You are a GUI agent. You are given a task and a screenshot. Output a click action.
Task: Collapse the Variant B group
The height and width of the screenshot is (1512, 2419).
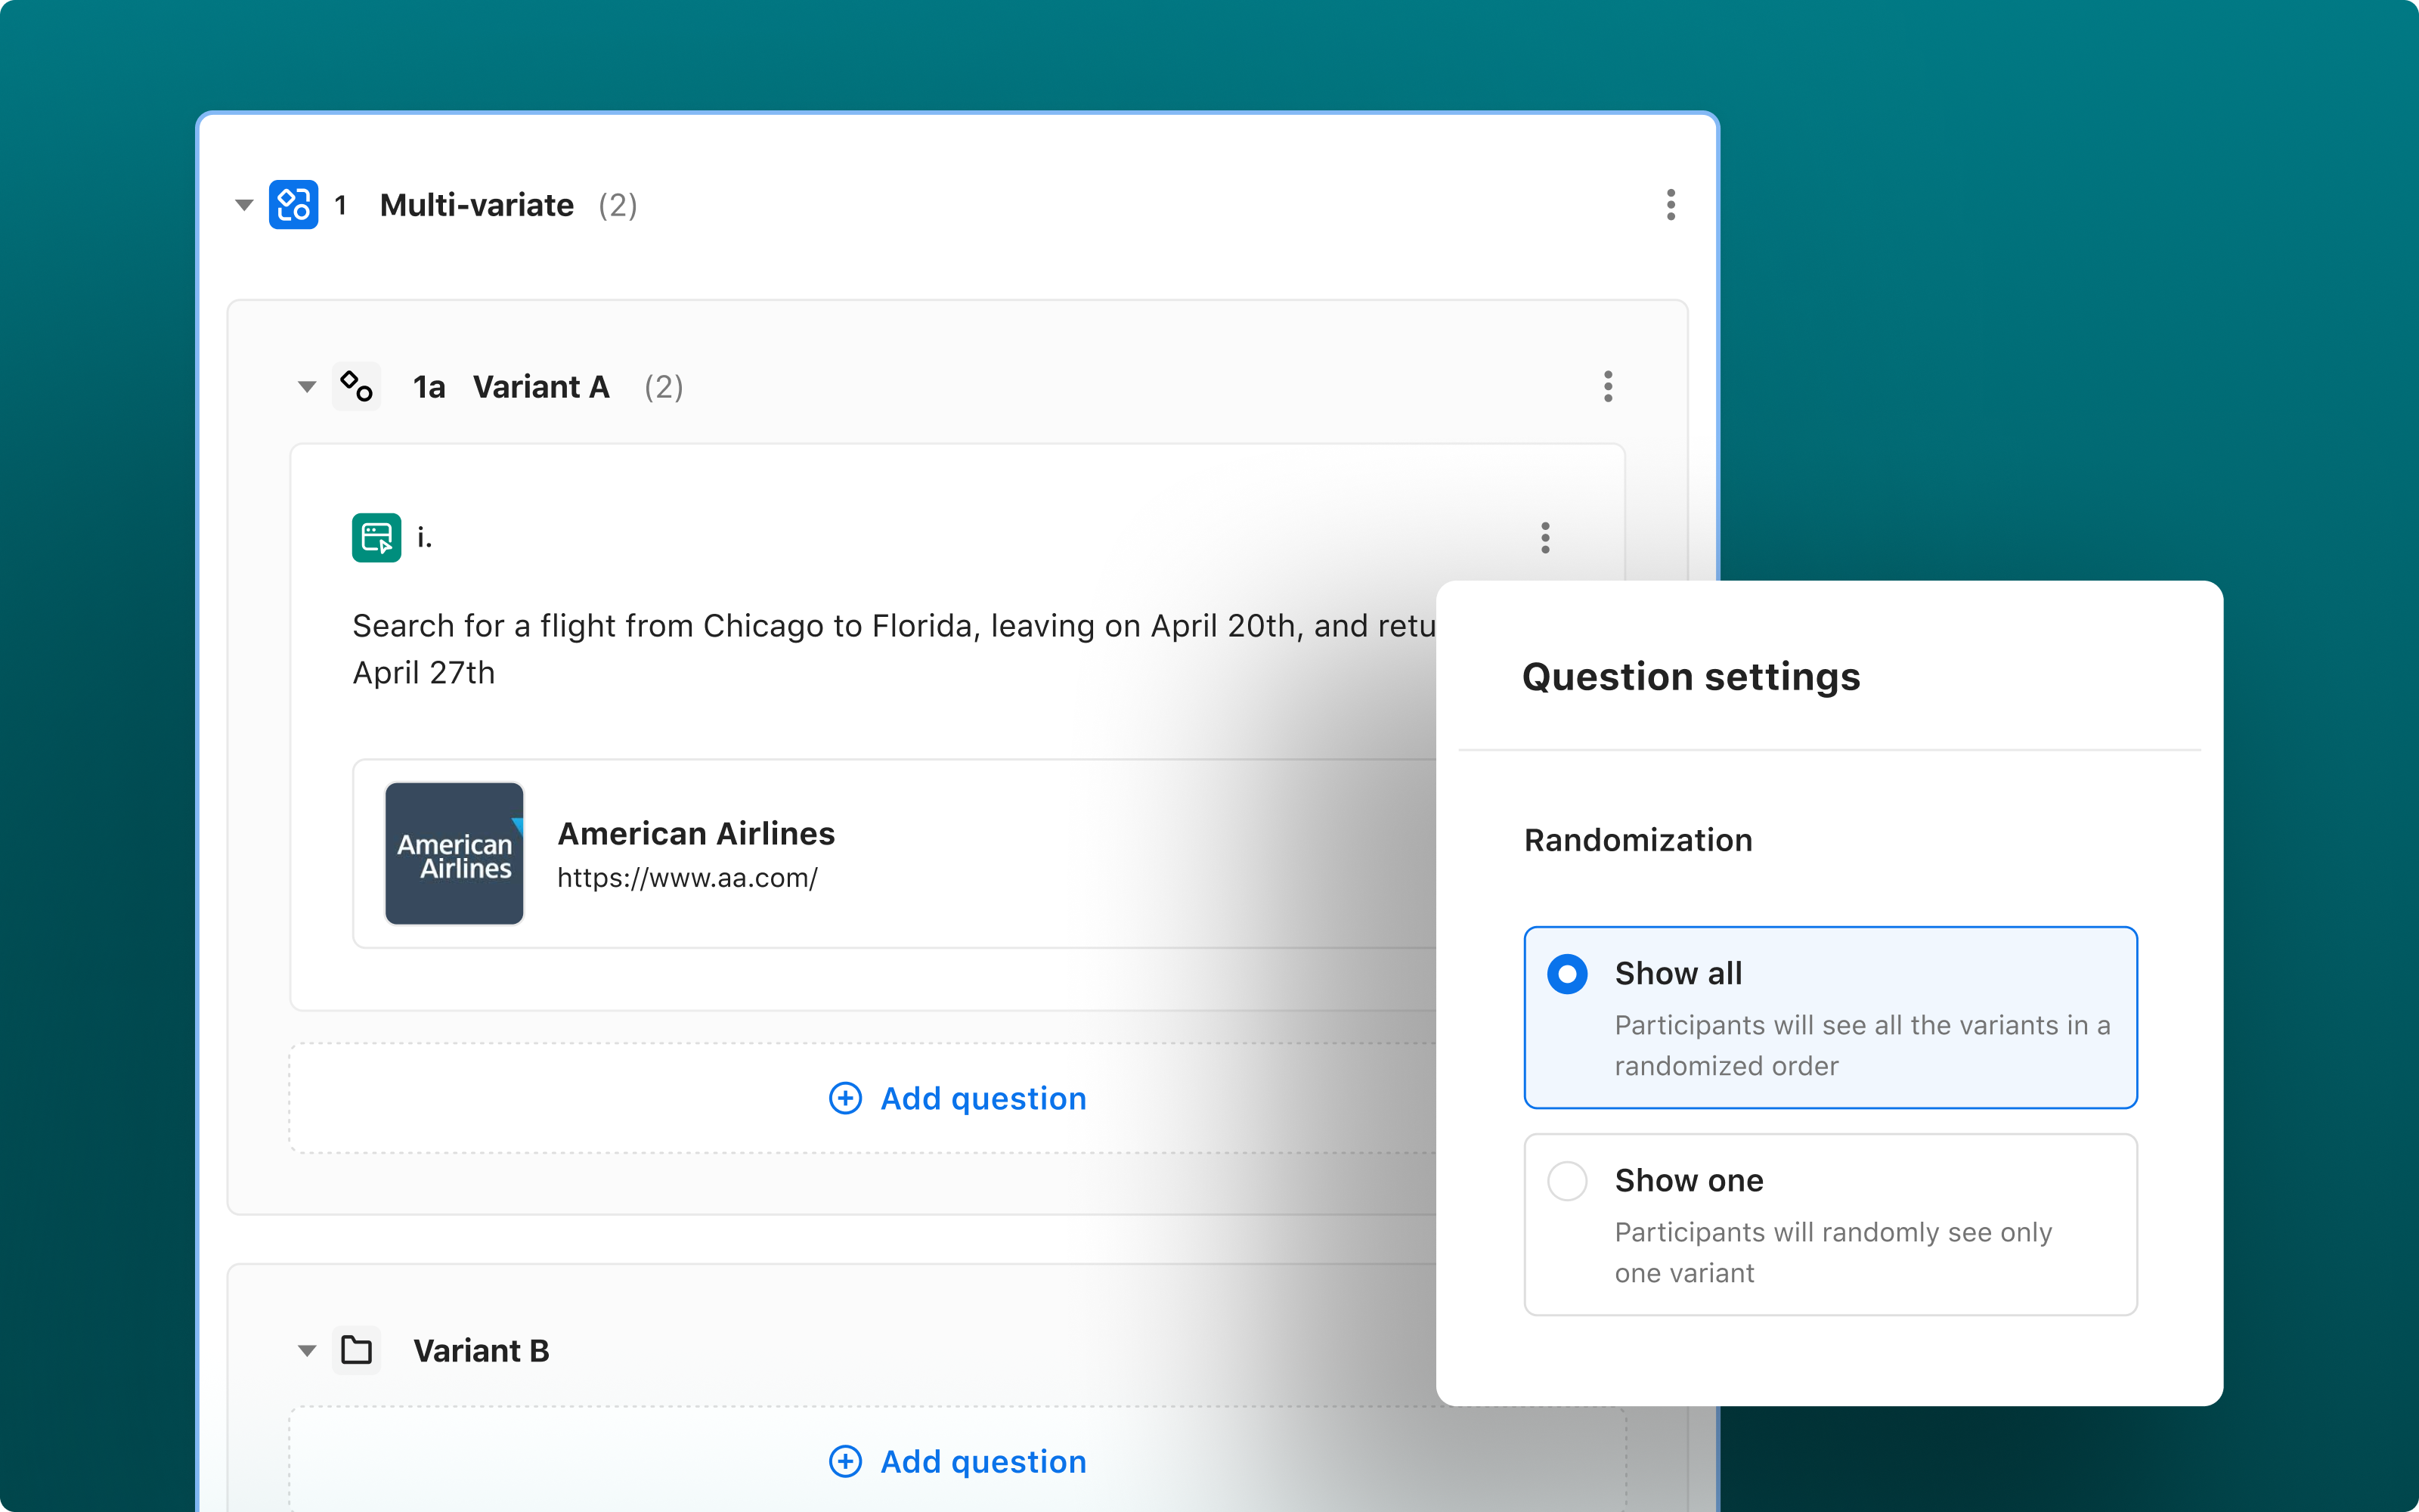(307, 1350)
